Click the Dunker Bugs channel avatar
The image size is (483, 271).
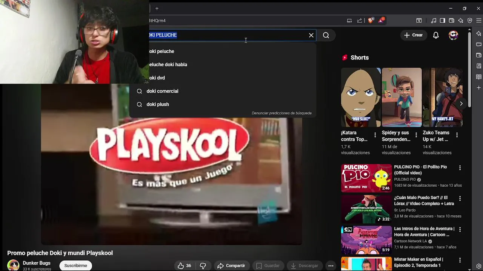(13, 265)
